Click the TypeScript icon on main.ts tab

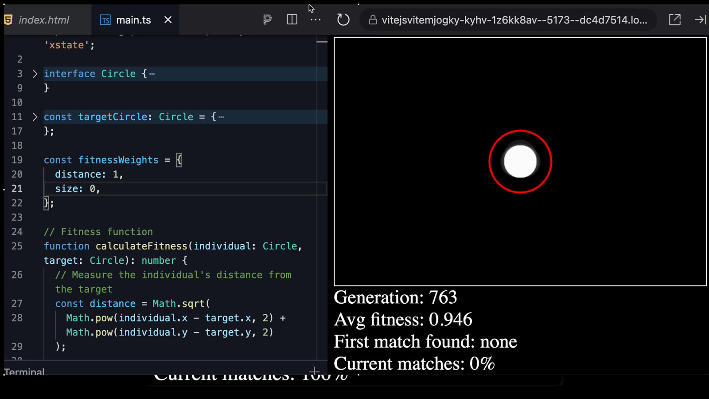105,20
